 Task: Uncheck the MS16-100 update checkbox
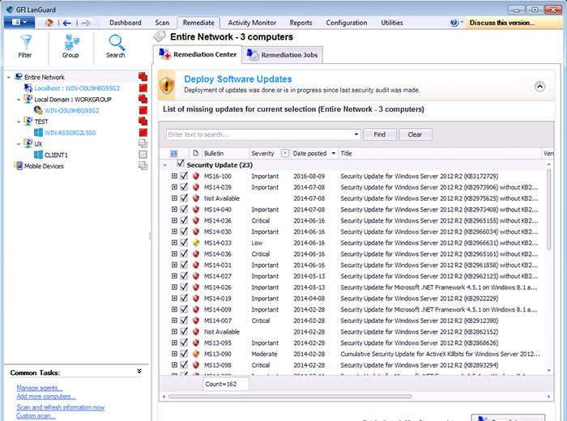184,176
